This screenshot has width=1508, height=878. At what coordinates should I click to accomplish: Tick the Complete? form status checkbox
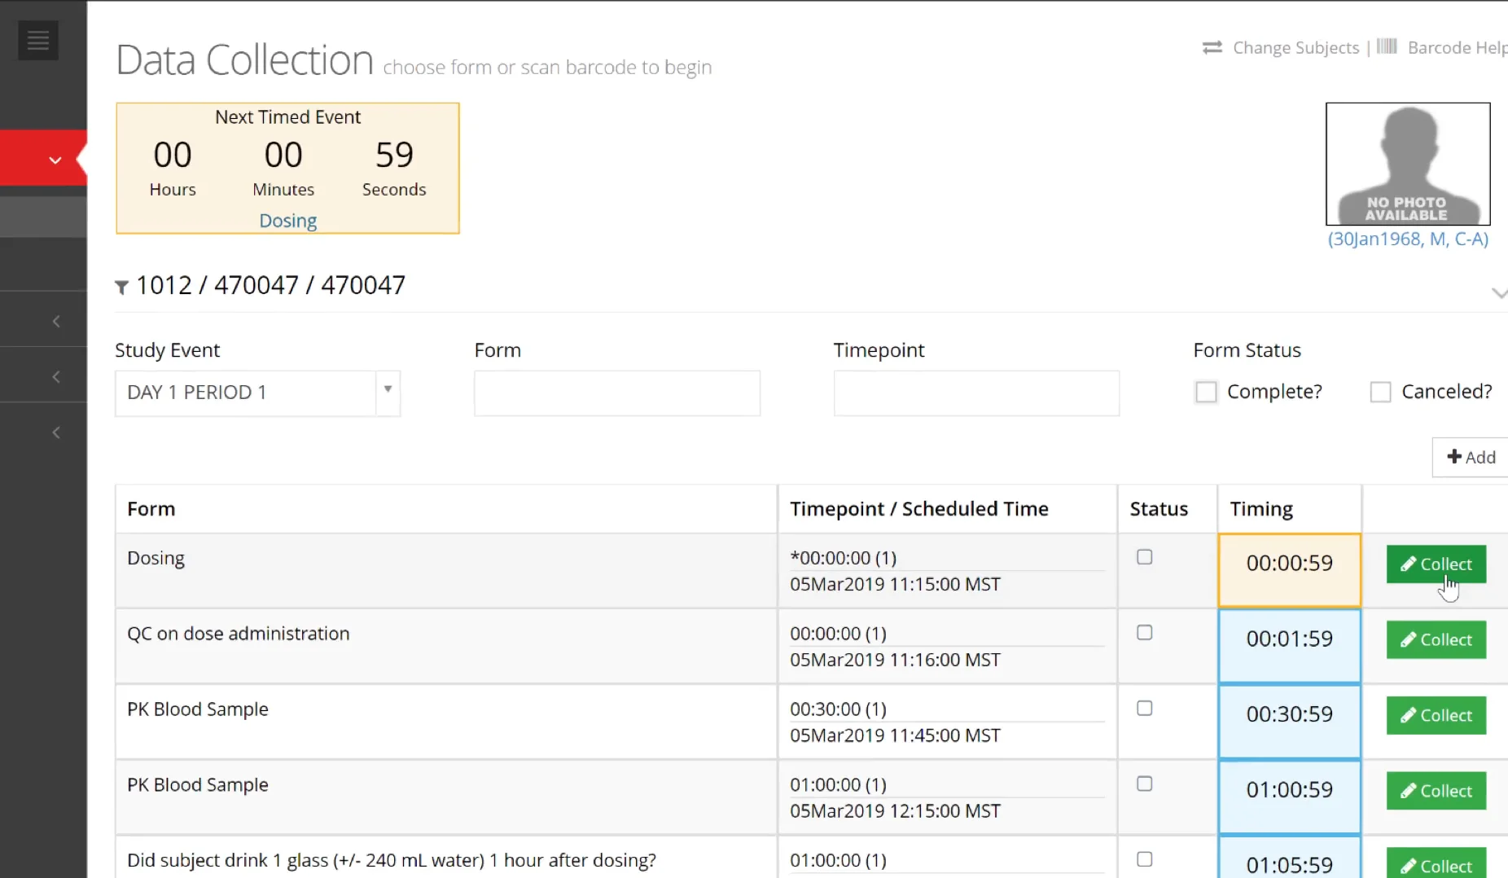[x=1206, y=392]
